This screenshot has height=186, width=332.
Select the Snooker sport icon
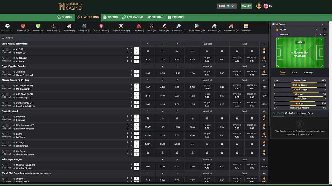click(x=139, y=26)
